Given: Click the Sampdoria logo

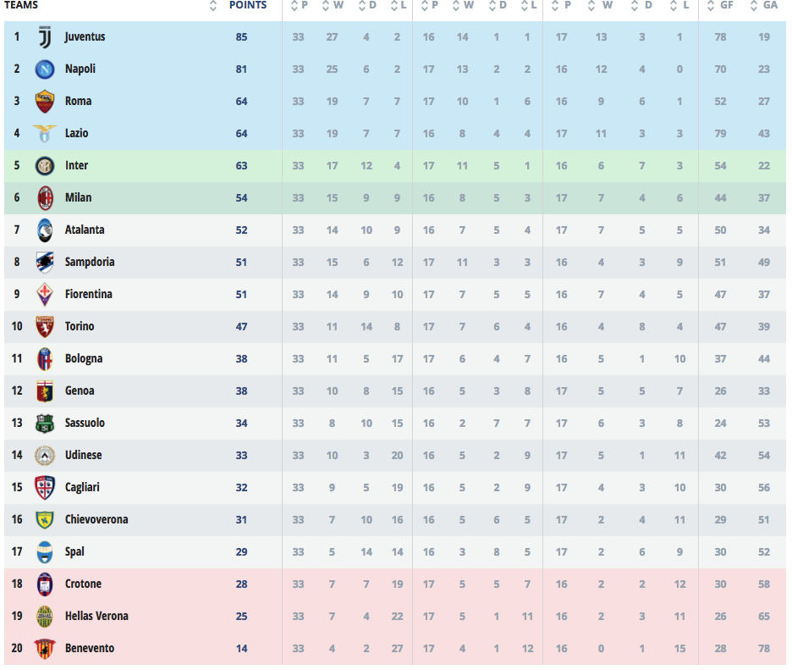Looking at the screenshot, I should (x=45, y=263).
